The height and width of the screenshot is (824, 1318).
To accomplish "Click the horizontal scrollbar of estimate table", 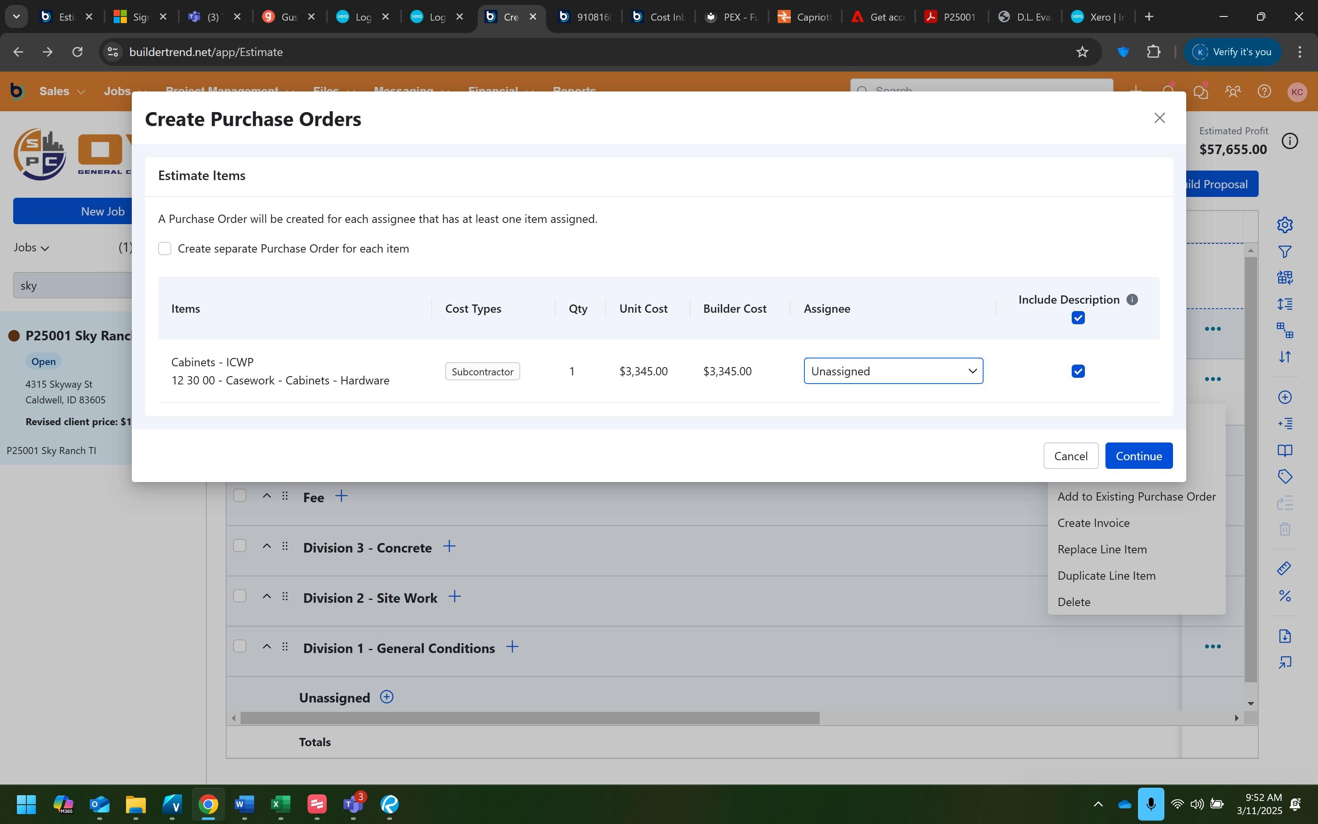I will click(529, 718).
